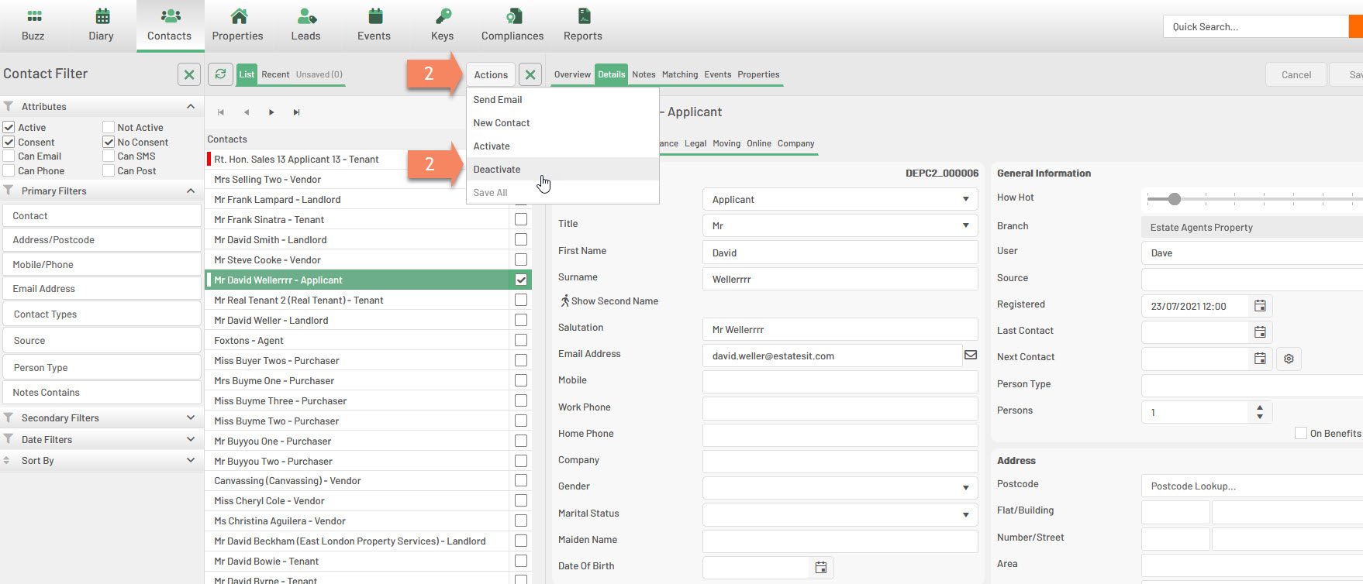Viewport: 1363px width, 584px height.
Task: Open the Buzz module icon
Action: (33, 17)
